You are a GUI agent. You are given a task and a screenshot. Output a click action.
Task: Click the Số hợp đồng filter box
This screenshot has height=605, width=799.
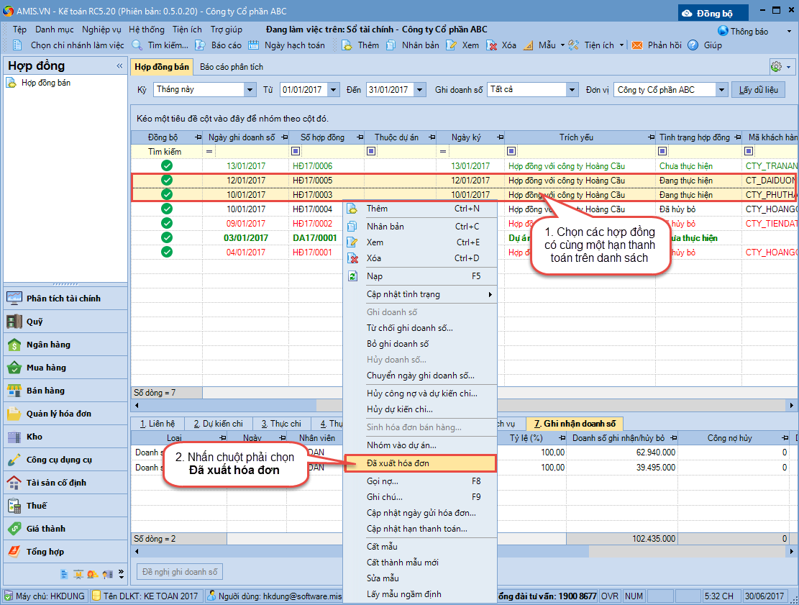click(296, 152)
